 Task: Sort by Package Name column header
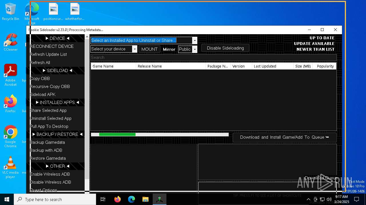(218, 66)
